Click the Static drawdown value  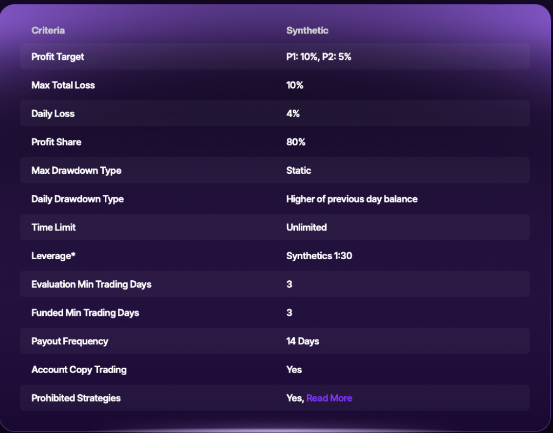(x=299, y=171)
